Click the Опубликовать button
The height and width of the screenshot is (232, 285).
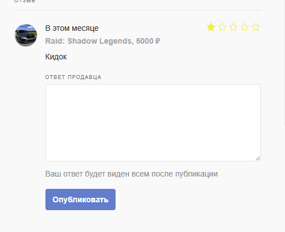[x=80, y=199]
